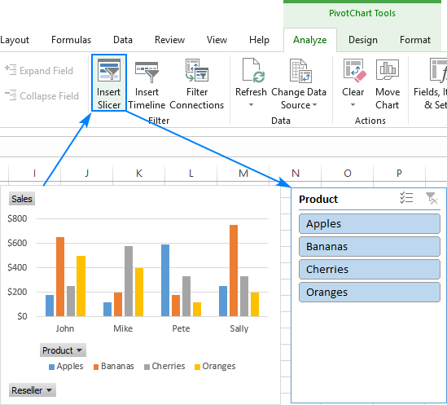The image size is (447, 405).
Task: Click the Expand Field command
Action: click(x=39, y=71)
